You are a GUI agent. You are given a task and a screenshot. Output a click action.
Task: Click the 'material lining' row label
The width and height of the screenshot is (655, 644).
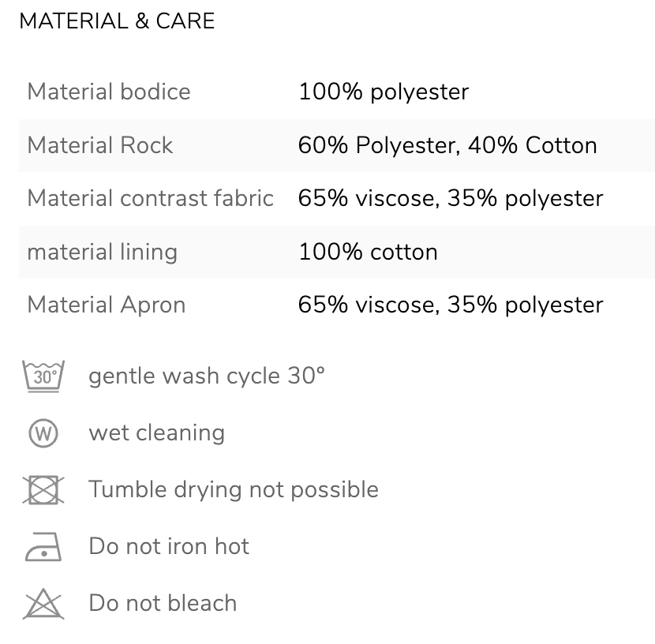pyautogui.click(x=103, y=253)
